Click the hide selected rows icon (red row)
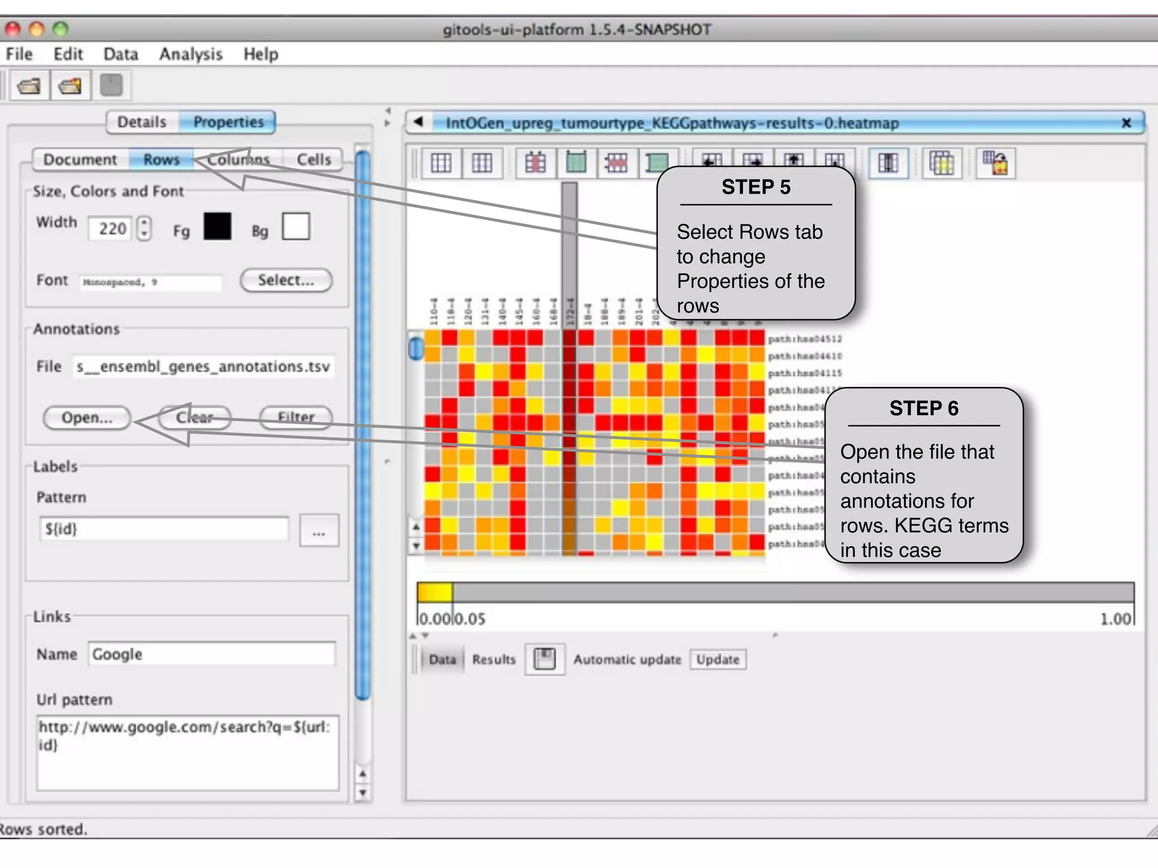The width and height of the screenshot is (1158, 868). 616,163
